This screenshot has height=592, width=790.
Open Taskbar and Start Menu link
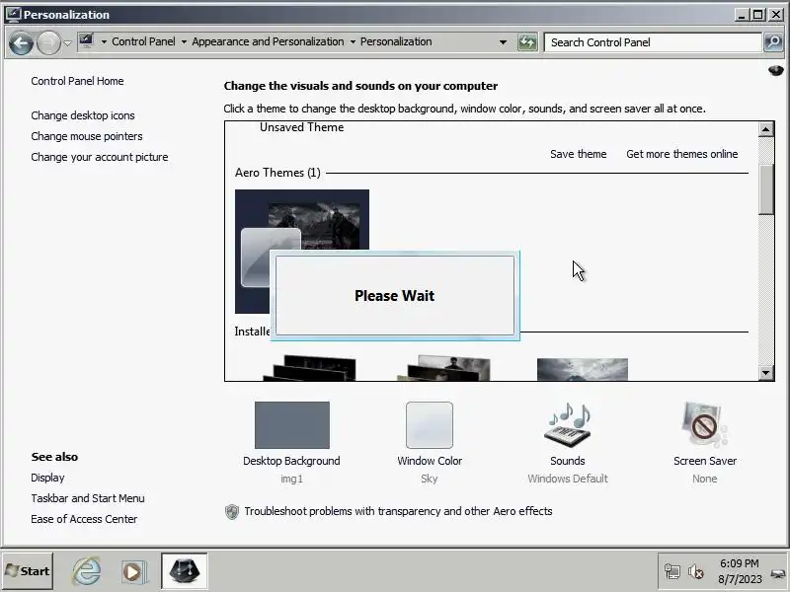88,498
